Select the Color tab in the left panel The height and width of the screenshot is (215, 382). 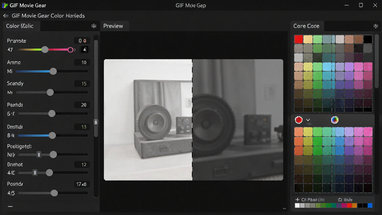(x=20, y=26)
